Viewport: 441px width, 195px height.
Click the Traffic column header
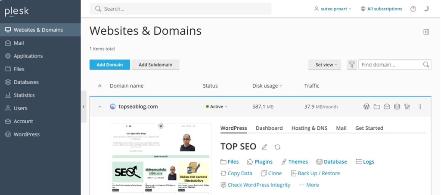pyautogui.click(x=312, y=86)
